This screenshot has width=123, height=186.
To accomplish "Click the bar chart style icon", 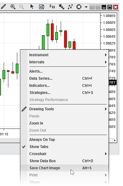I will click(x=52, y=6).
